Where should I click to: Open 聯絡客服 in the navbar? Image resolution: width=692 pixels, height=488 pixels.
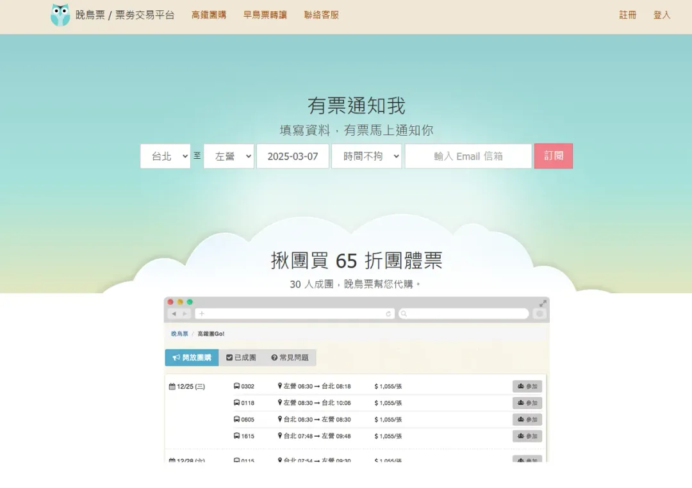(x=321, y=15)
